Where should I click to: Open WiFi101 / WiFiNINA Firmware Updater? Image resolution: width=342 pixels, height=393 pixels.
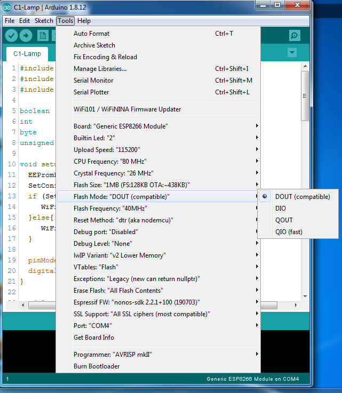pos(158,109)
